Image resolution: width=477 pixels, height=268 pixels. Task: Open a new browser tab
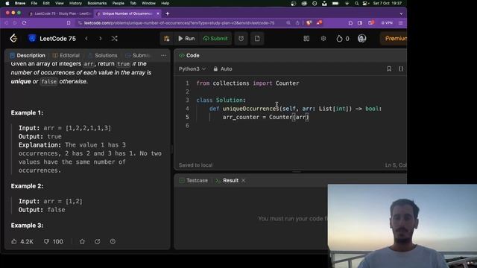167,13
